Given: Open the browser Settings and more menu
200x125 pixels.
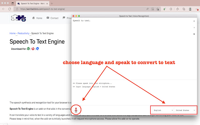Looking at the screenshot, I should (197, 9).
